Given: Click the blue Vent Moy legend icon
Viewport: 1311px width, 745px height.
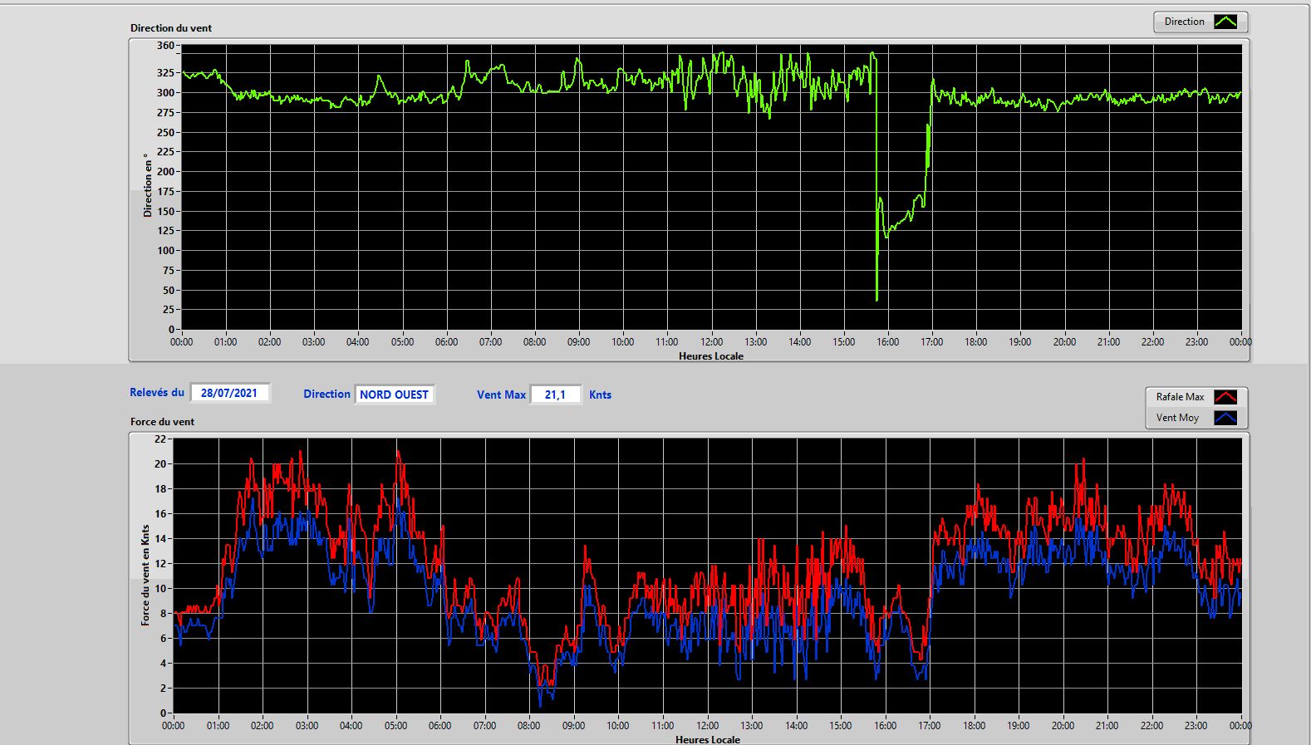Looking at the screenshot, I should click(1225, 418).
